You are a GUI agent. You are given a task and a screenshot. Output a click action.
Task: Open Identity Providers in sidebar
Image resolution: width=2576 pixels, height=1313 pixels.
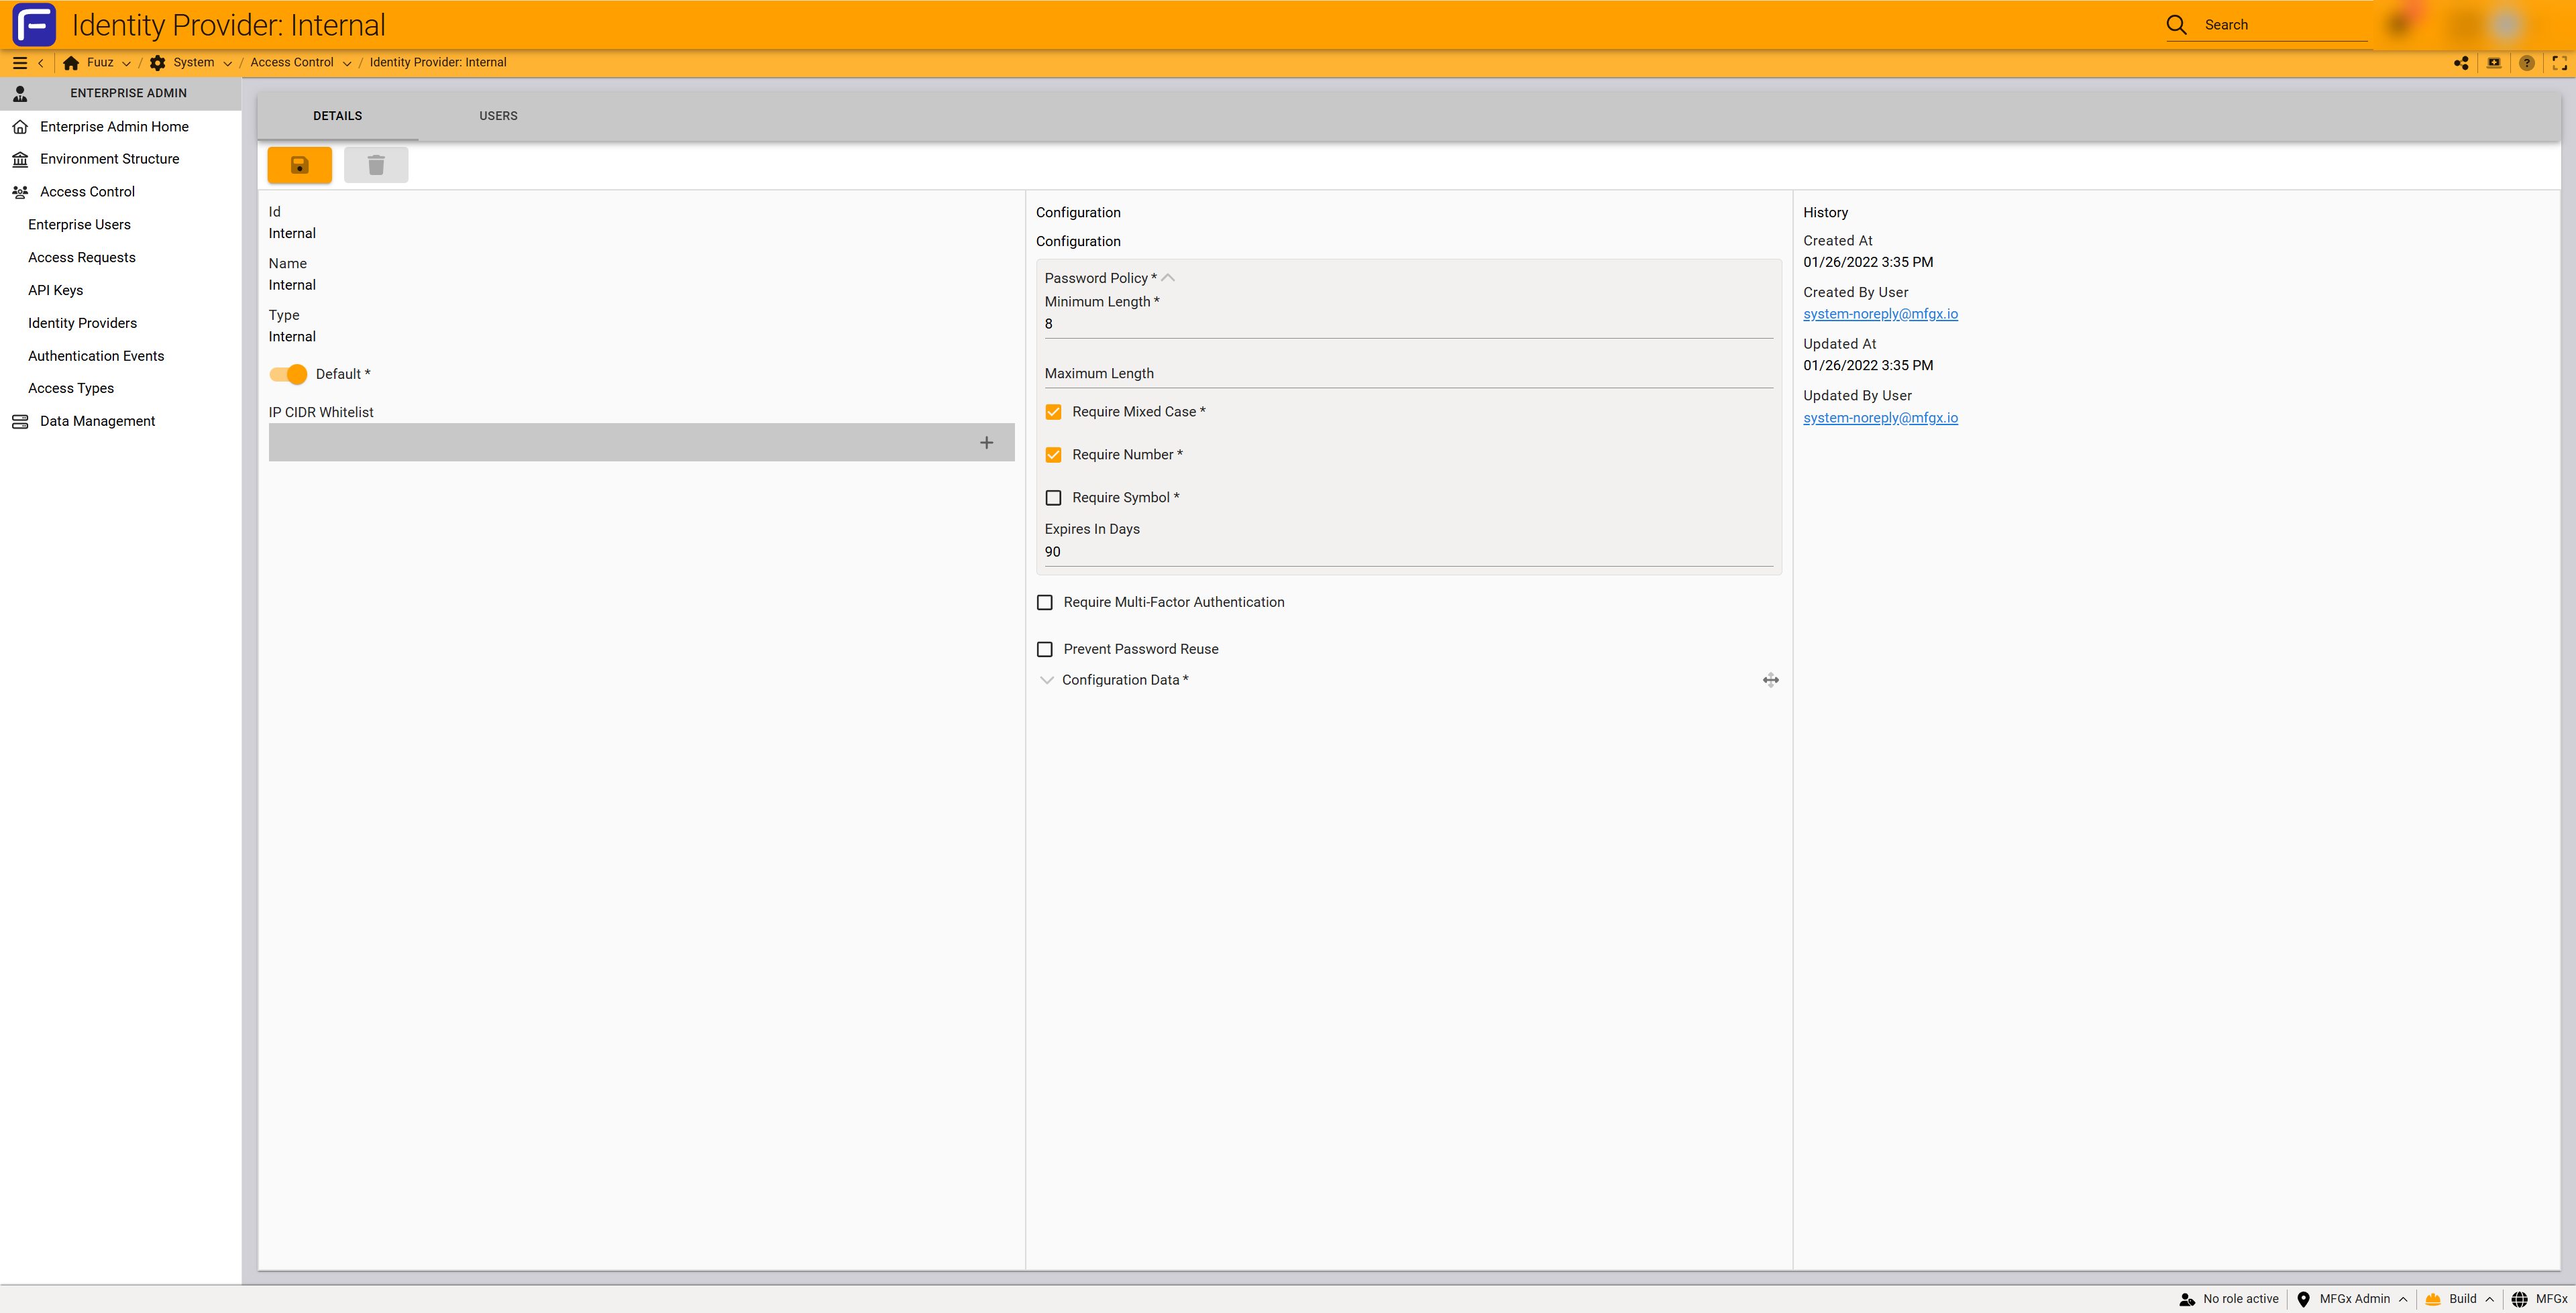tap(82, 323)
